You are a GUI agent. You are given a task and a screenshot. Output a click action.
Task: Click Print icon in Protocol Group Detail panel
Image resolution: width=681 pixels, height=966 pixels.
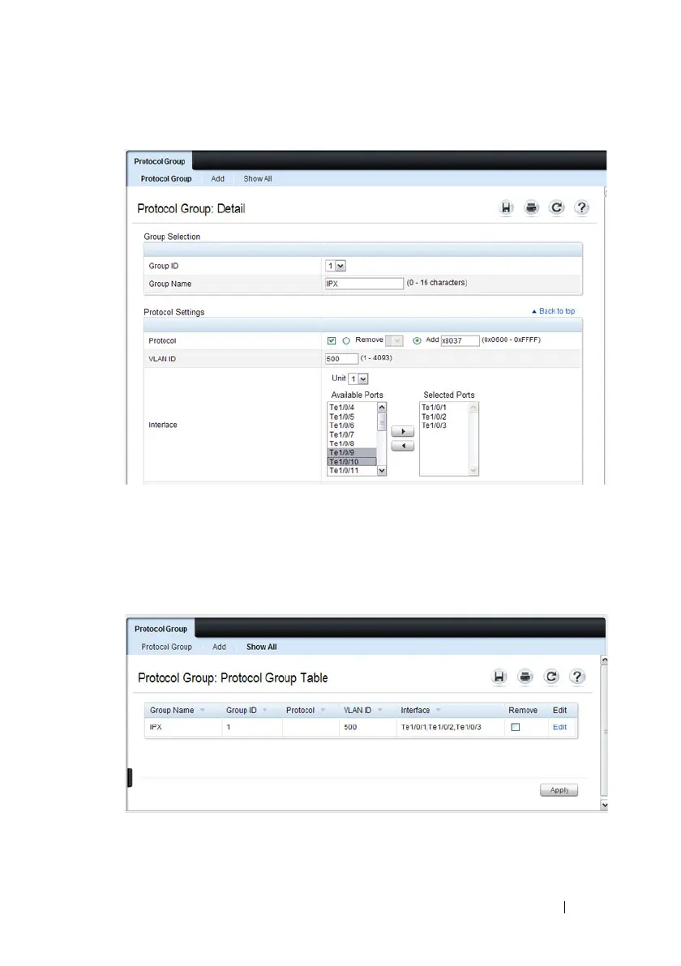click(x=531, y=208)
